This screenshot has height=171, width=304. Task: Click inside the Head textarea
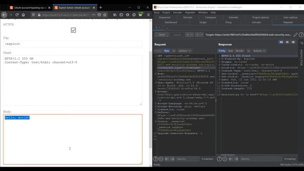tap(73, 80)
